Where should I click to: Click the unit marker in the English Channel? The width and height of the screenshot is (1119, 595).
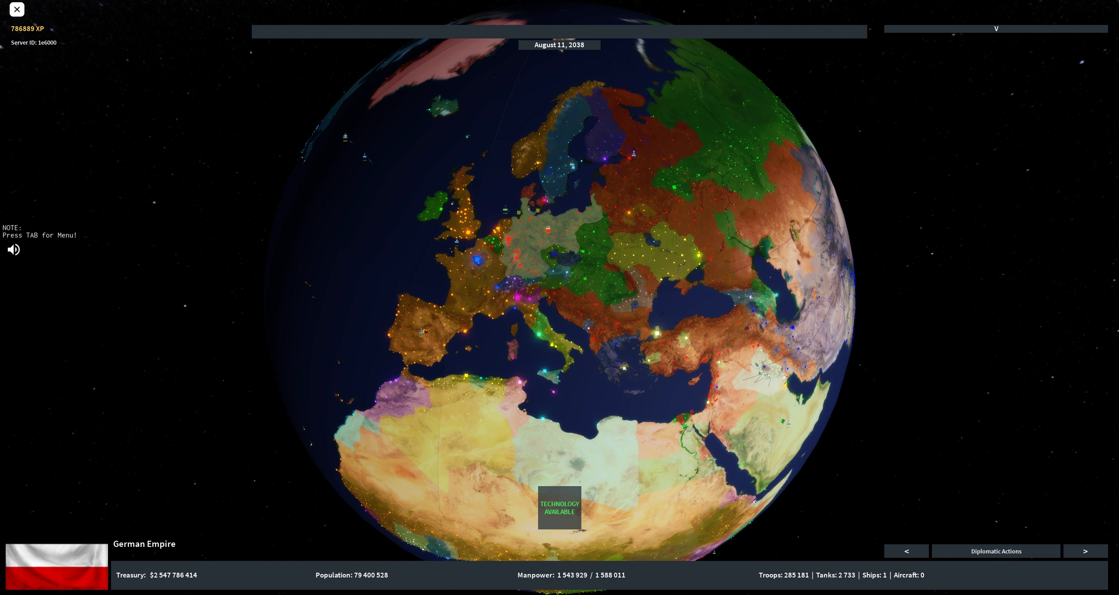coord(457,242)
